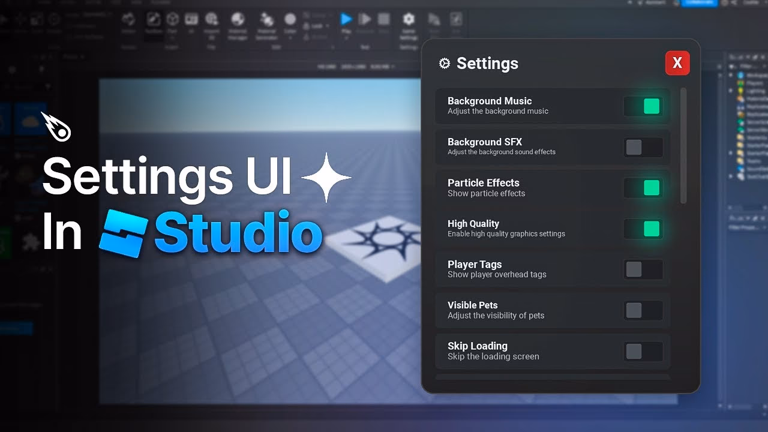Enable the Visible Pets toggle
The width and height of the screenshot is (768, 432).
point(643,310)
